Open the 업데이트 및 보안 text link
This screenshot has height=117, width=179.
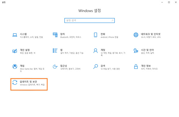(28, 81)
